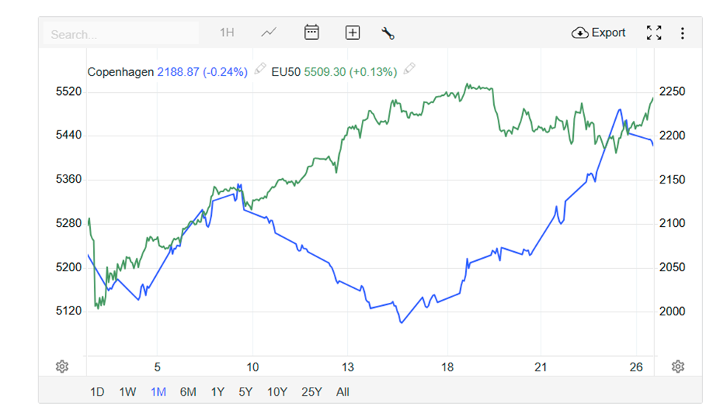Open left axis gear settings
Viewport: 720px width, 406px height.
click(x=62, y=367)
